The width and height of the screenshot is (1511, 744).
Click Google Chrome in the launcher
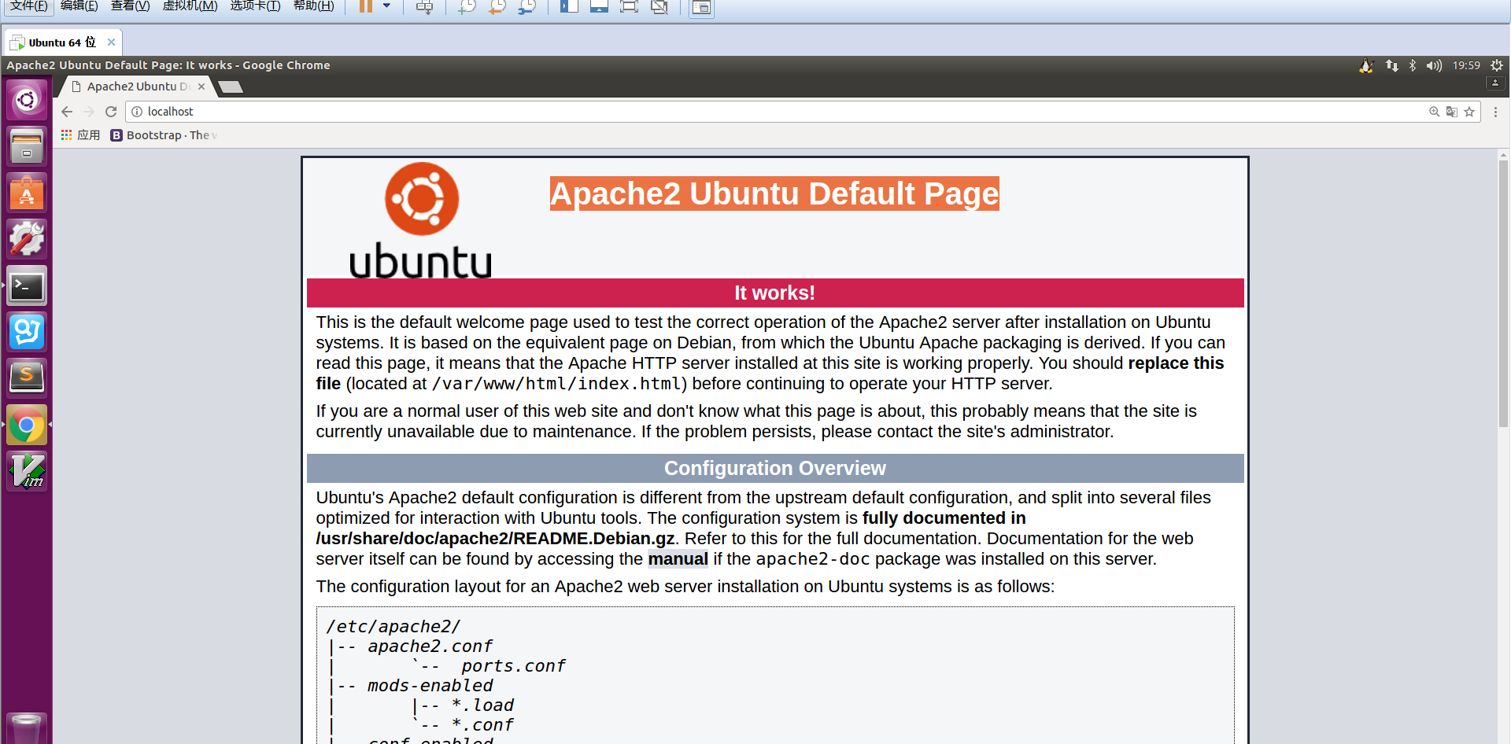(27, 425)
